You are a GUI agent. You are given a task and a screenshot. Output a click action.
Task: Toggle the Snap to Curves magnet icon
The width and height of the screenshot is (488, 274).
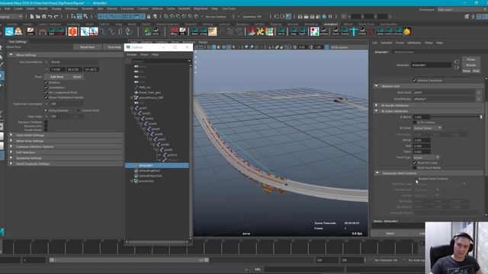172,17
